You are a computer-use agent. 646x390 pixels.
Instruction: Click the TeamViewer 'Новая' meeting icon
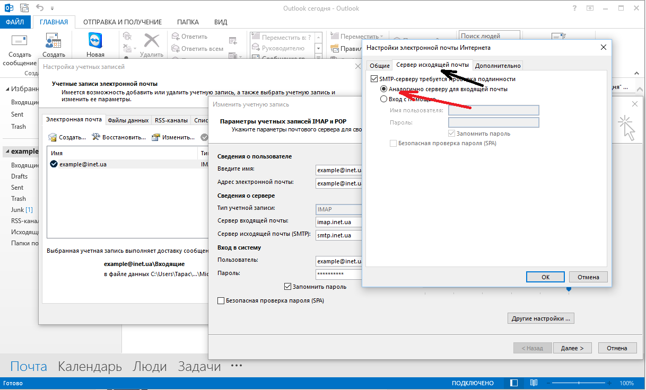(95, 41)
